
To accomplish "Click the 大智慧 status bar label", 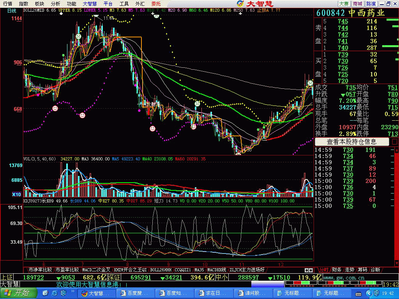I will (x=10, y=284).
